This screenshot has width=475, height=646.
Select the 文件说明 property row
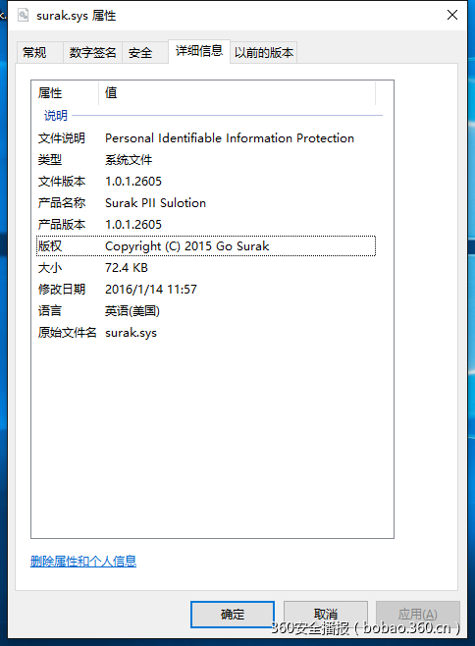tap(206, 138)
